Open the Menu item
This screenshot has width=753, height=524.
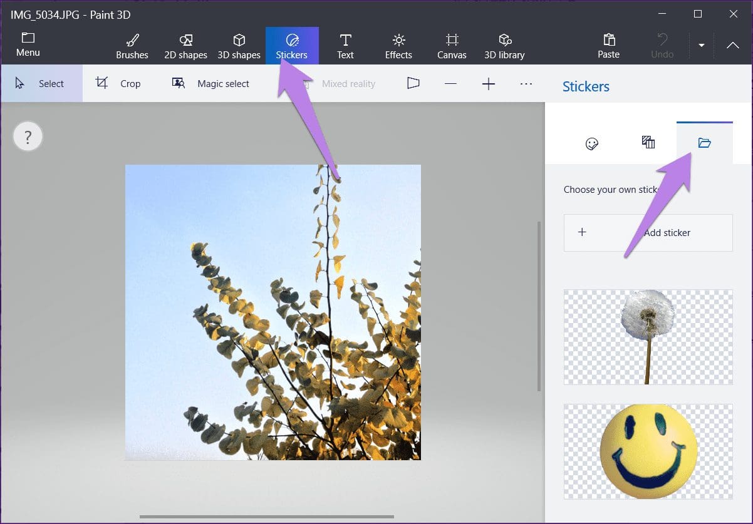tap(28, 45)
